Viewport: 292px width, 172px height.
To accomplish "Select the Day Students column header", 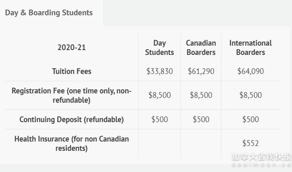I will tap(160, 48).
